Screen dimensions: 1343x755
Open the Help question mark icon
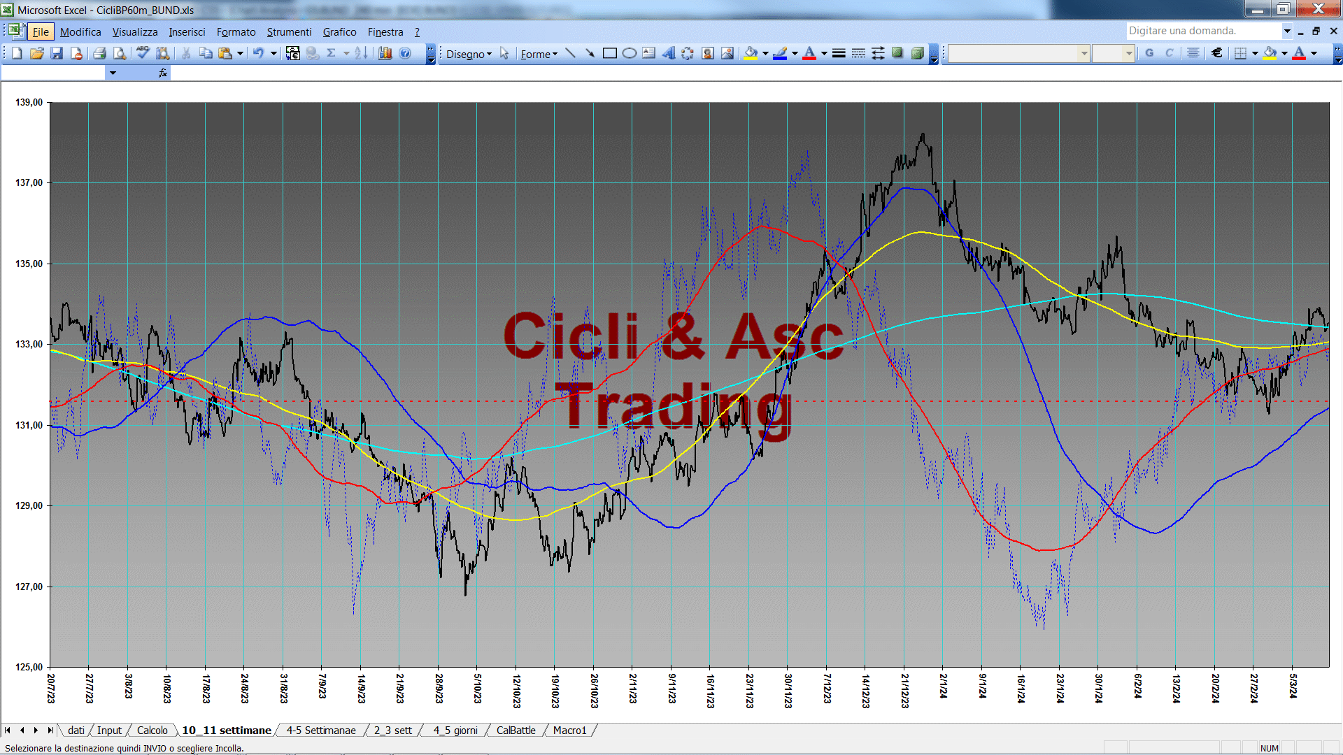405,53
